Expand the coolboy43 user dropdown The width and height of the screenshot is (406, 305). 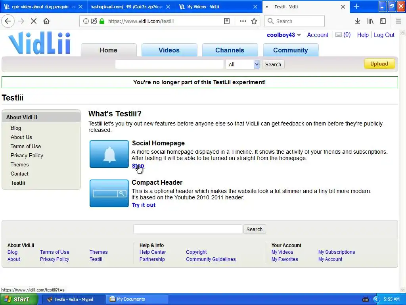pyautogui.click(x=299, y=35)
